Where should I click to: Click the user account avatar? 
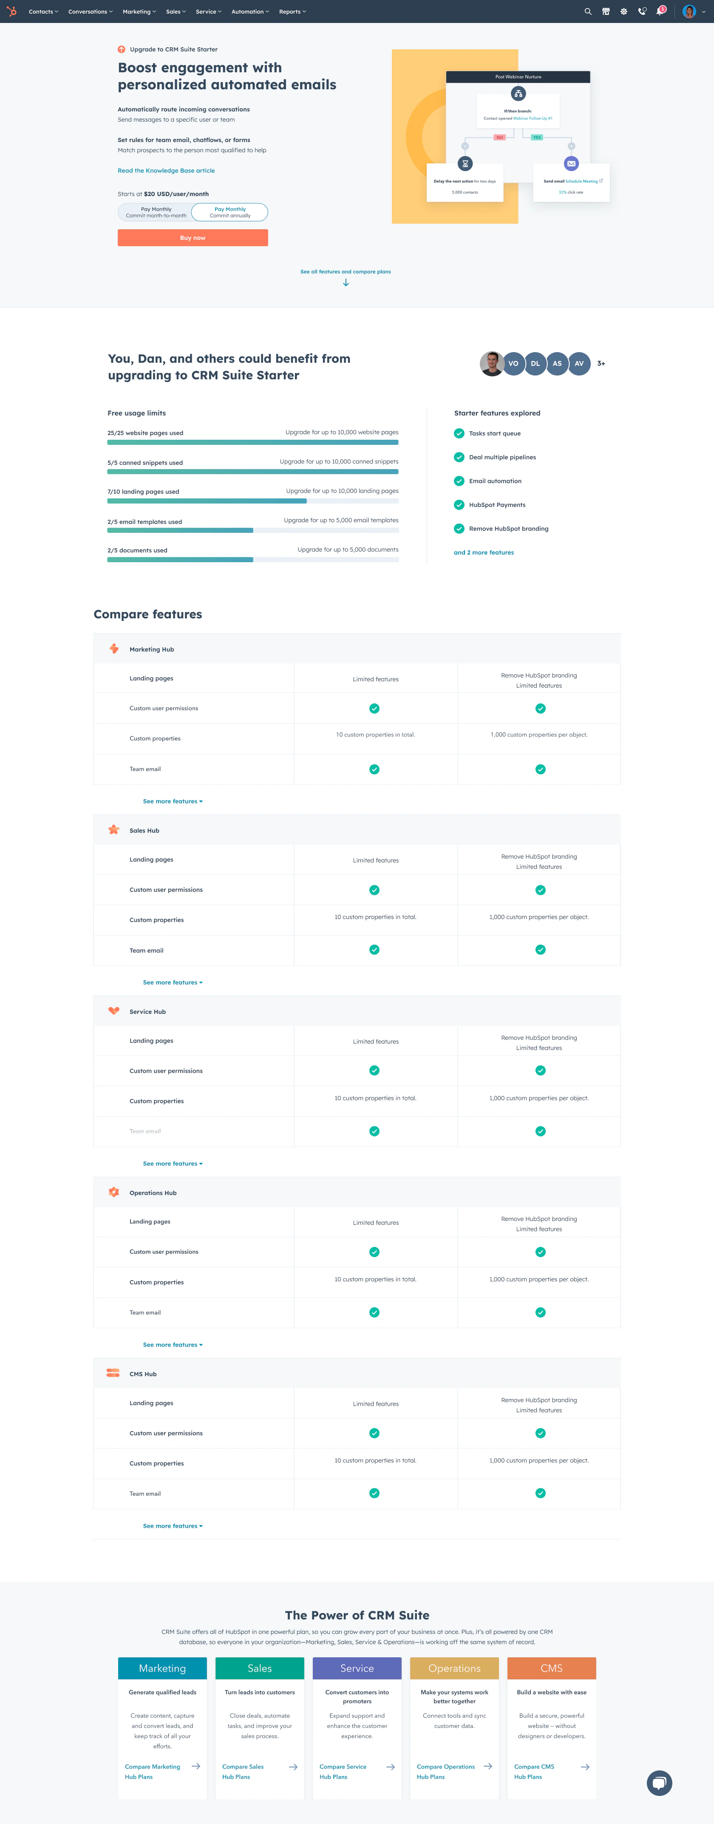[689, 11]
